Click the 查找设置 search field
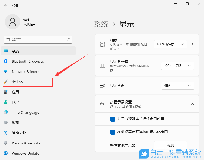Viewport: 204px width, 160px height. 38,40
